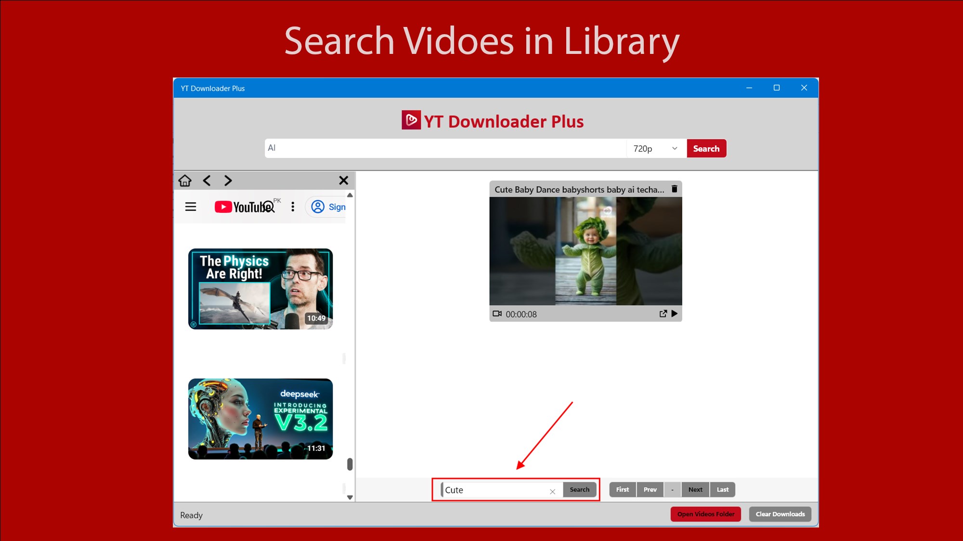
Task: Click the 'Ready' status text
Action: (191, 515)
